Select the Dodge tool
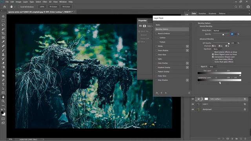251x141 pixels. [x=3, y=76]
